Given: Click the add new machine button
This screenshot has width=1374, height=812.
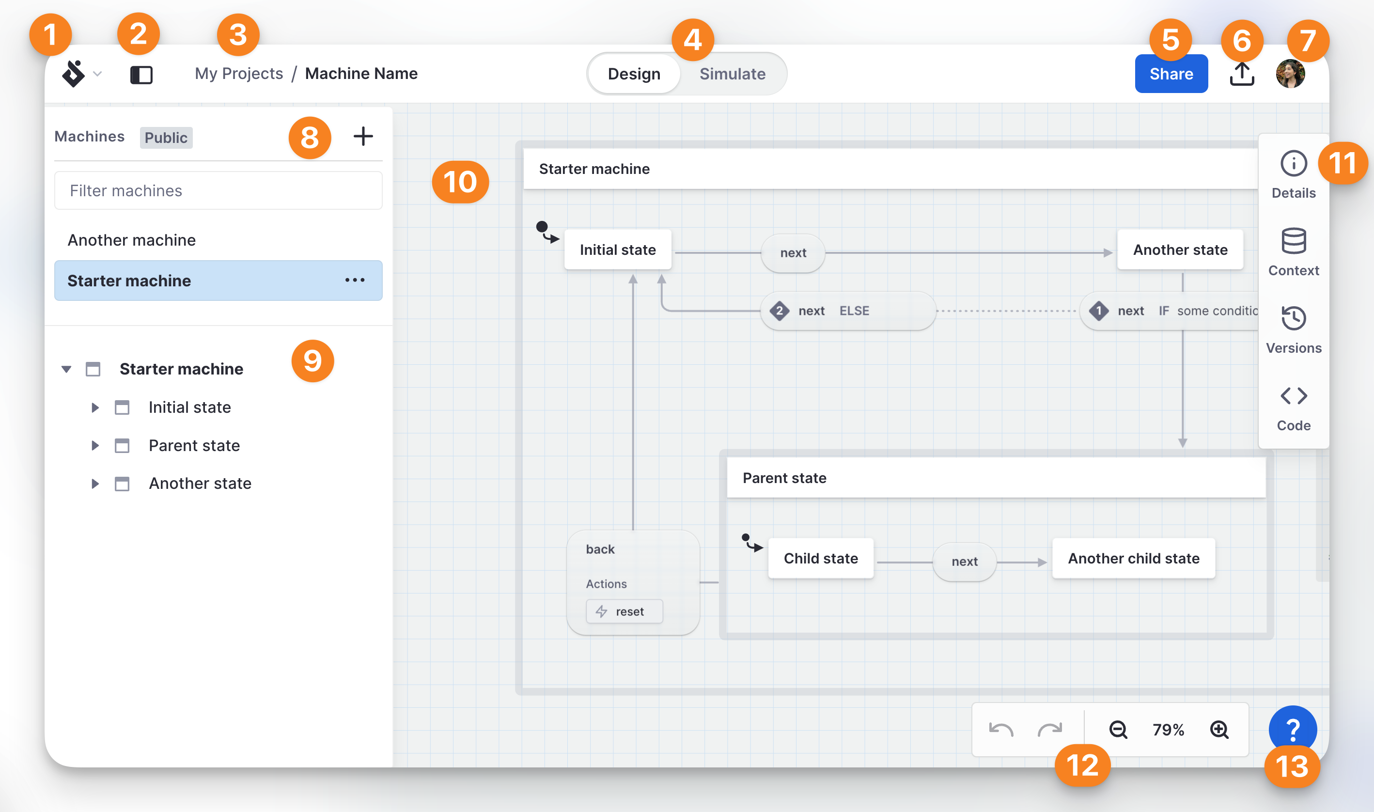Looking at the screenshot, I should click(363, 136).
